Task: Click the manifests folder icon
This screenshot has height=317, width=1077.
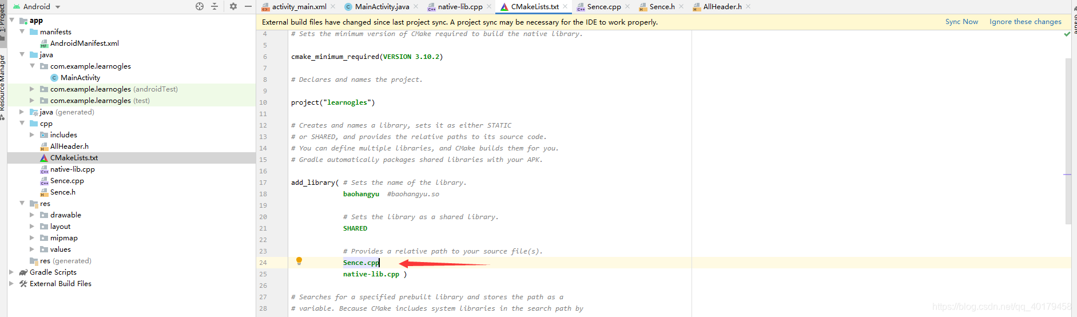Action: point(34,32)
